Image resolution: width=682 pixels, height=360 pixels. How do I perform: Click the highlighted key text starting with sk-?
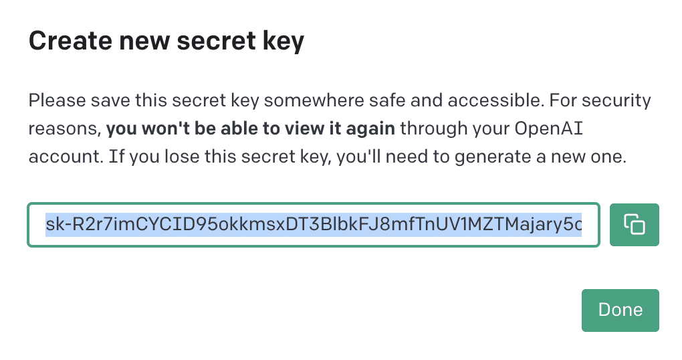click(x=314, y=225)
